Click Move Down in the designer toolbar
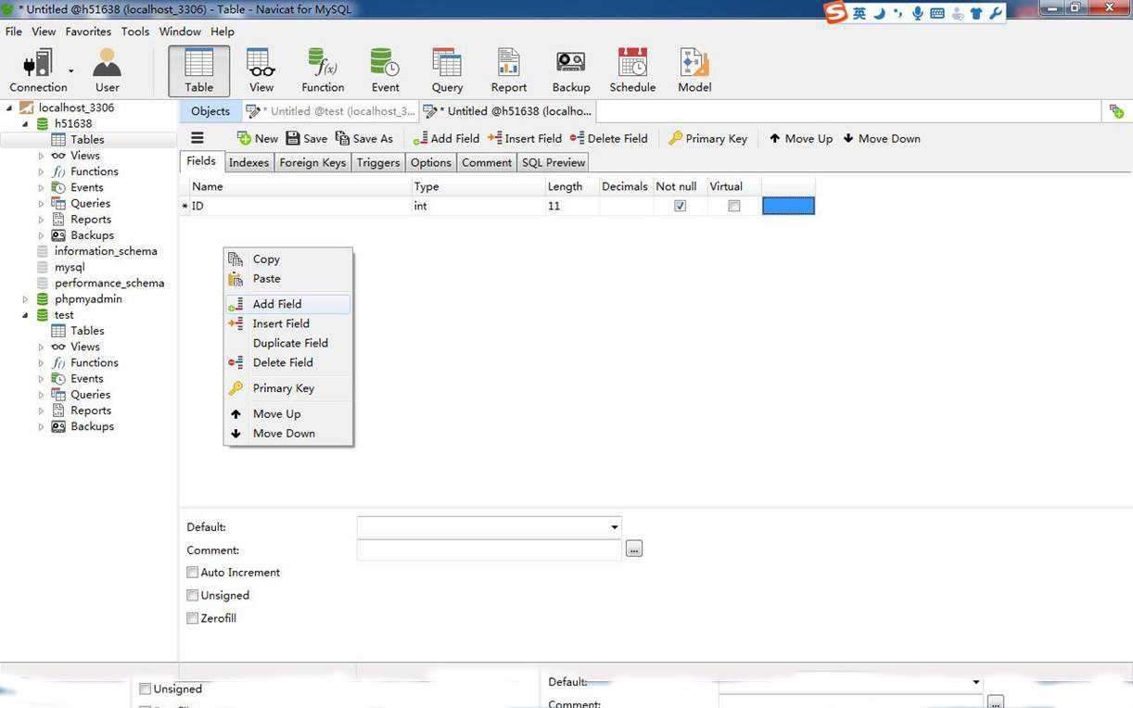Image resolution: width=1133 pixels, height=708 pixels. coord(882,138)
